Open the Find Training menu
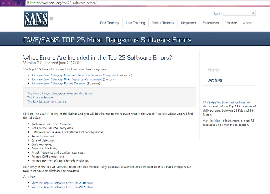This screenshot has height=194, width=270. pos(109,23)
